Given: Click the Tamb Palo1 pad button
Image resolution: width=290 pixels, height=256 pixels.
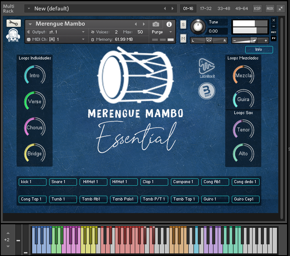Looking at the screenshot, I should coord(124,199).
